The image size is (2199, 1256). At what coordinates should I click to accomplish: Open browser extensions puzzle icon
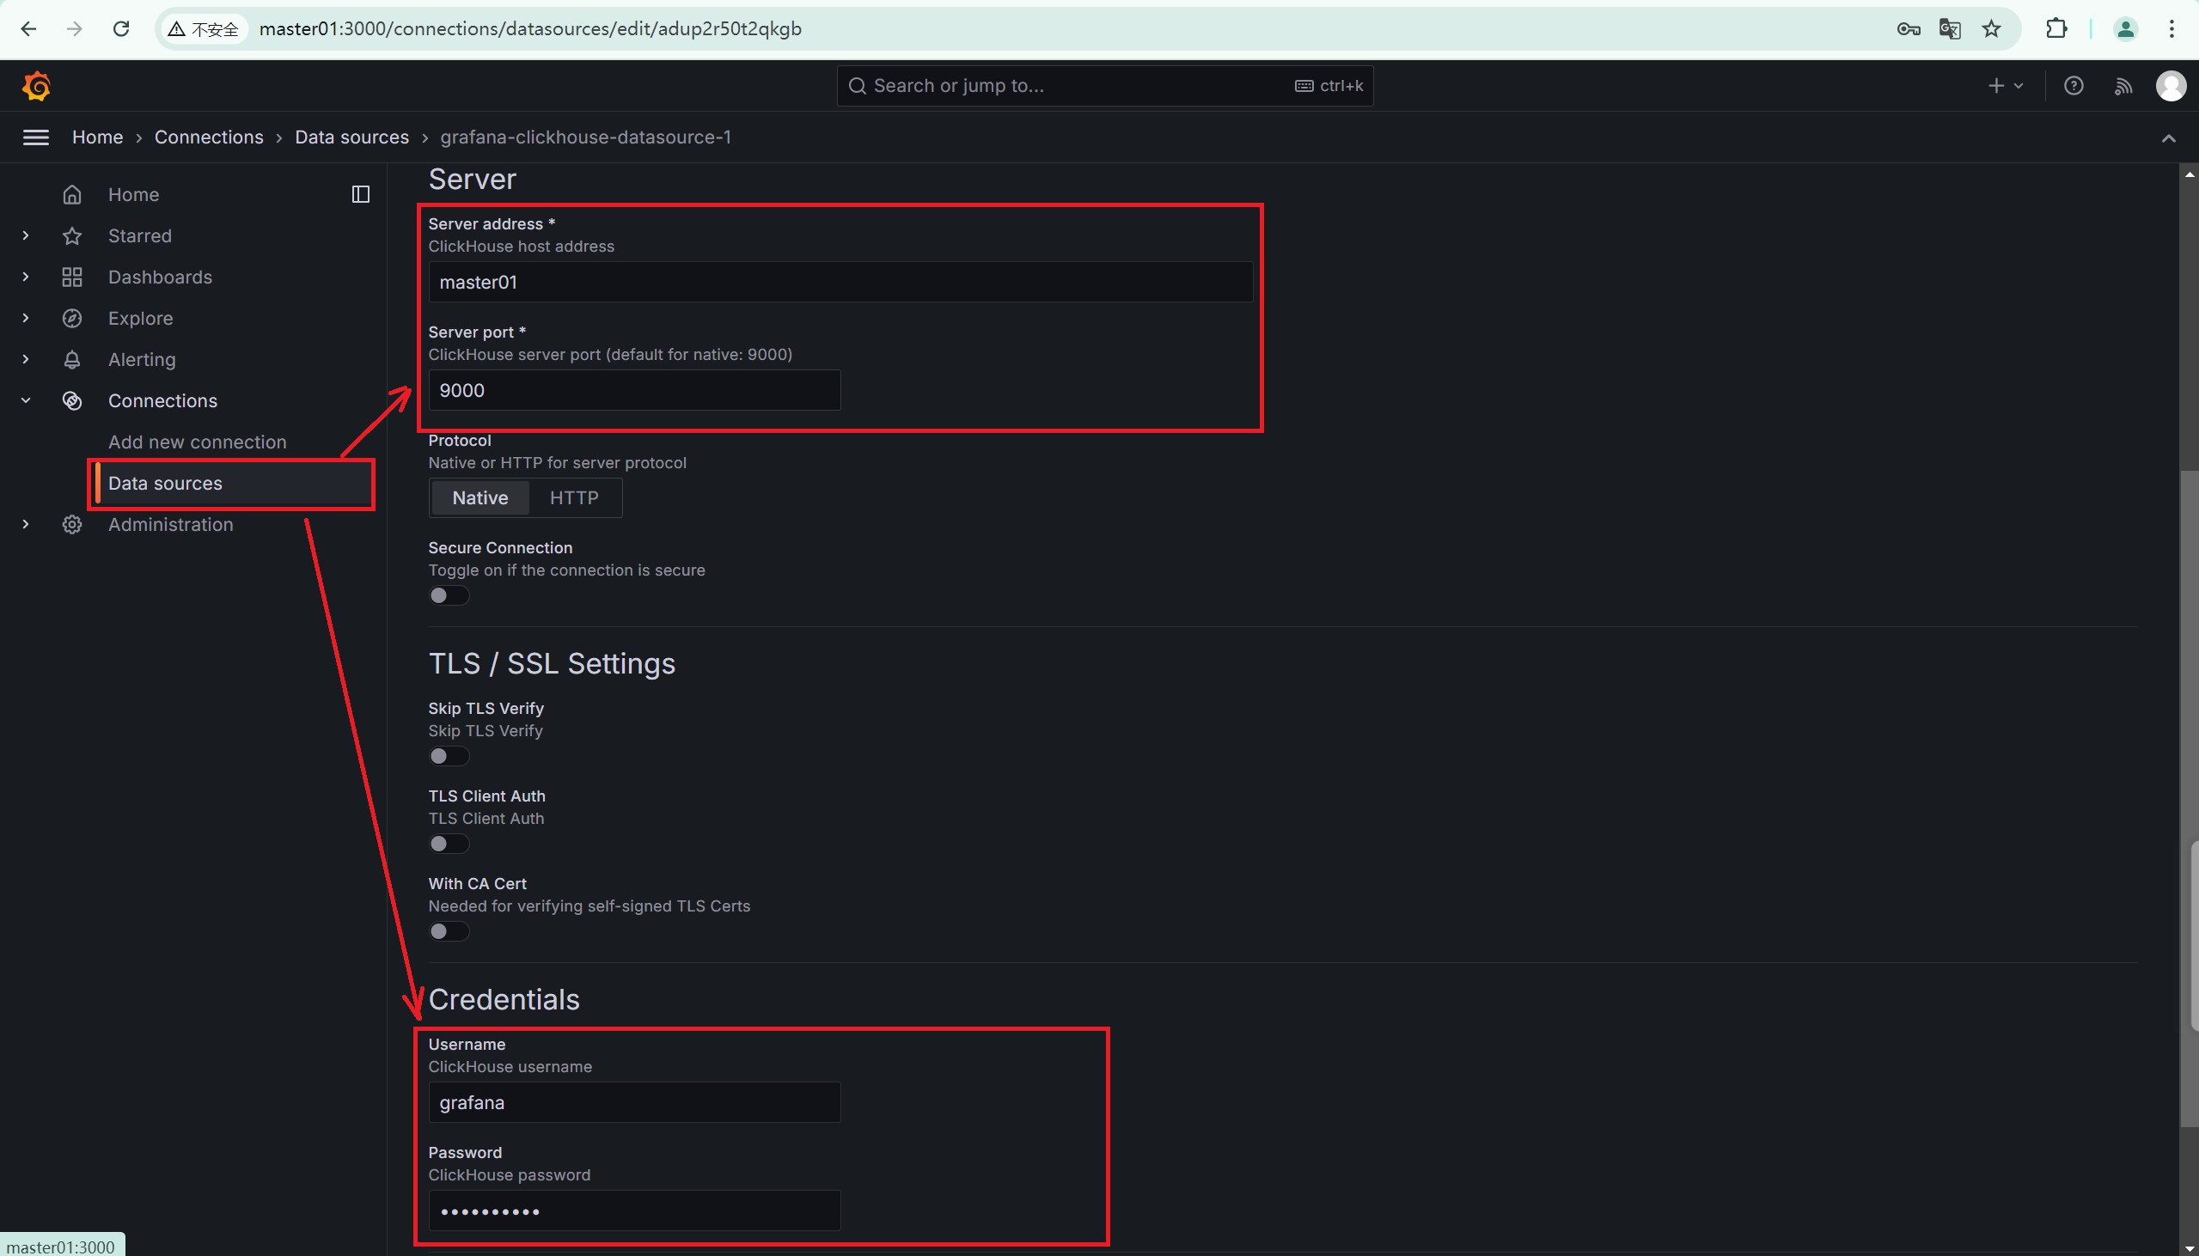pyautogui.click(x=2055, y=29)
